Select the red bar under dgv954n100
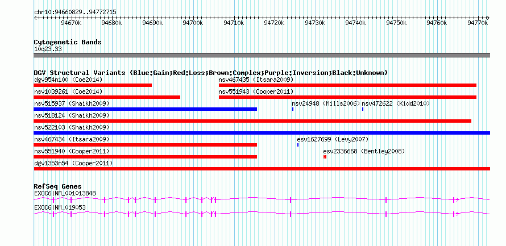 click(x=93, y=85)
